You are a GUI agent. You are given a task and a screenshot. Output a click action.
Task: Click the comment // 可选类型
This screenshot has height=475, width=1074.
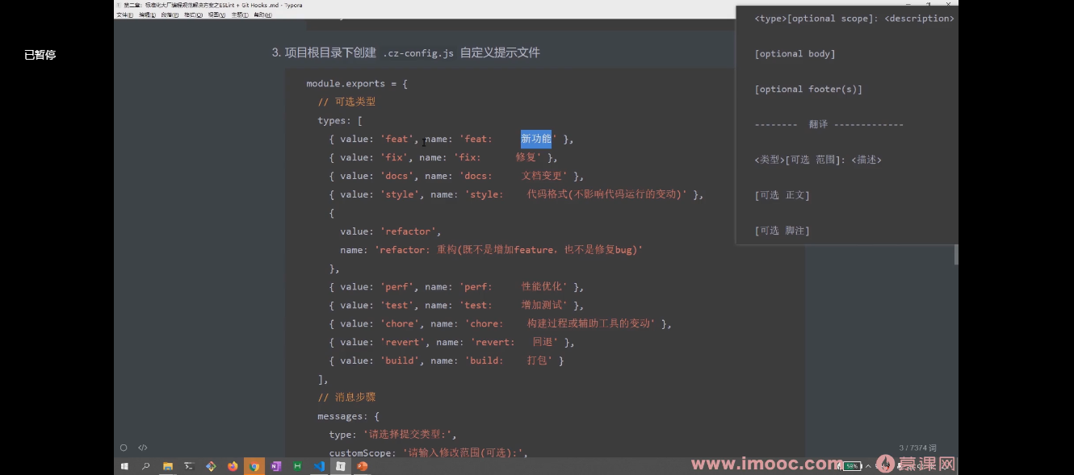tap(346, 102)
